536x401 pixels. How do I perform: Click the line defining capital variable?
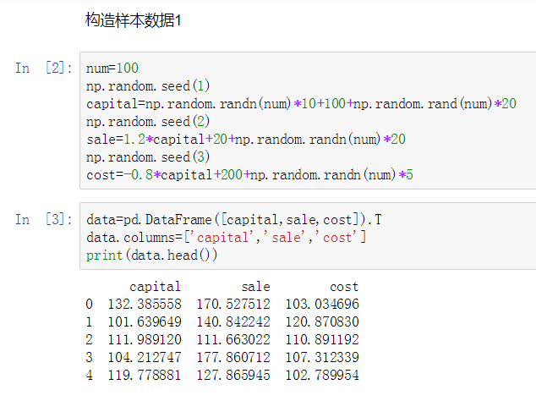pyautogui.click(x=301, y=103)
